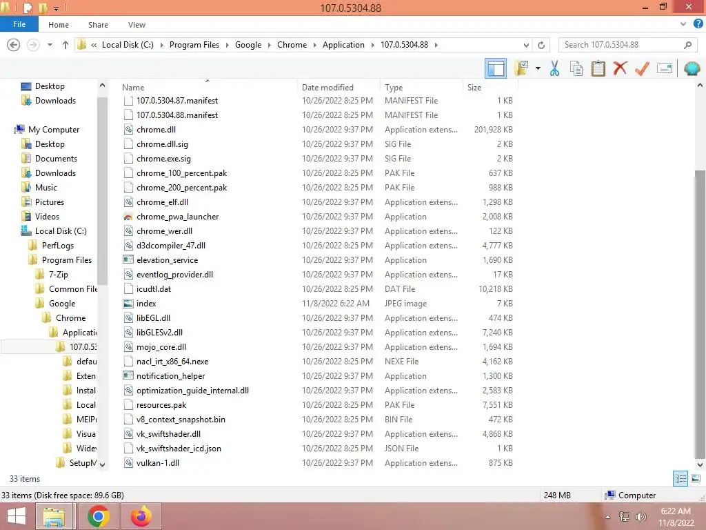706x530 pixels.
Task: Click the search magnifier icon
Action: [x=687, y=45]
